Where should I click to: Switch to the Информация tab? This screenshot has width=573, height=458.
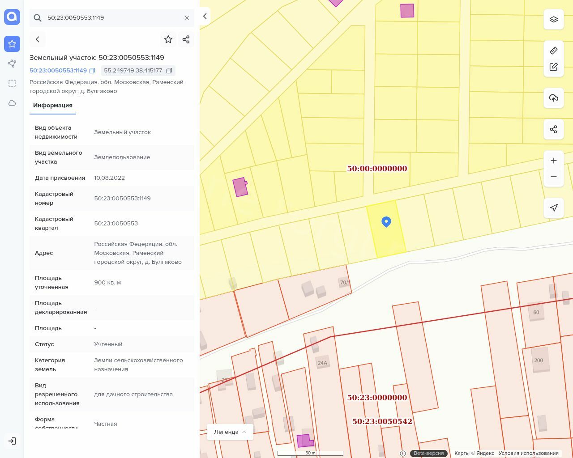point(53,106)
